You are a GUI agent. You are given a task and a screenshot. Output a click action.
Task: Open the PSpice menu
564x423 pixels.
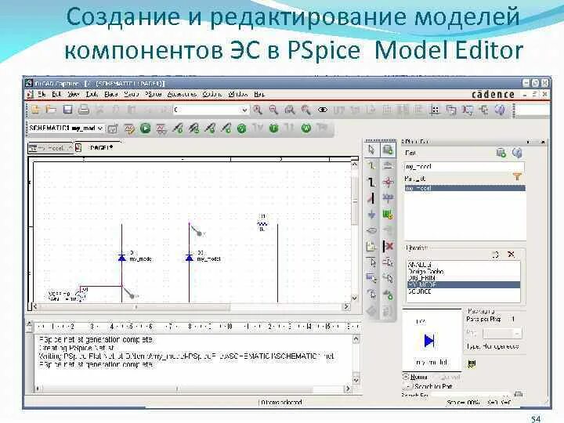tap(154, 94)
